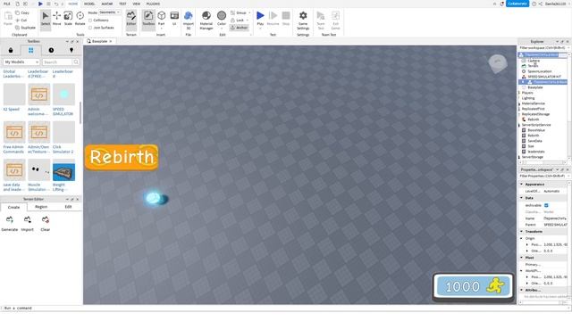Click the Terrain Generate icon
Screen dimensions: 572x321
point(10,220)
